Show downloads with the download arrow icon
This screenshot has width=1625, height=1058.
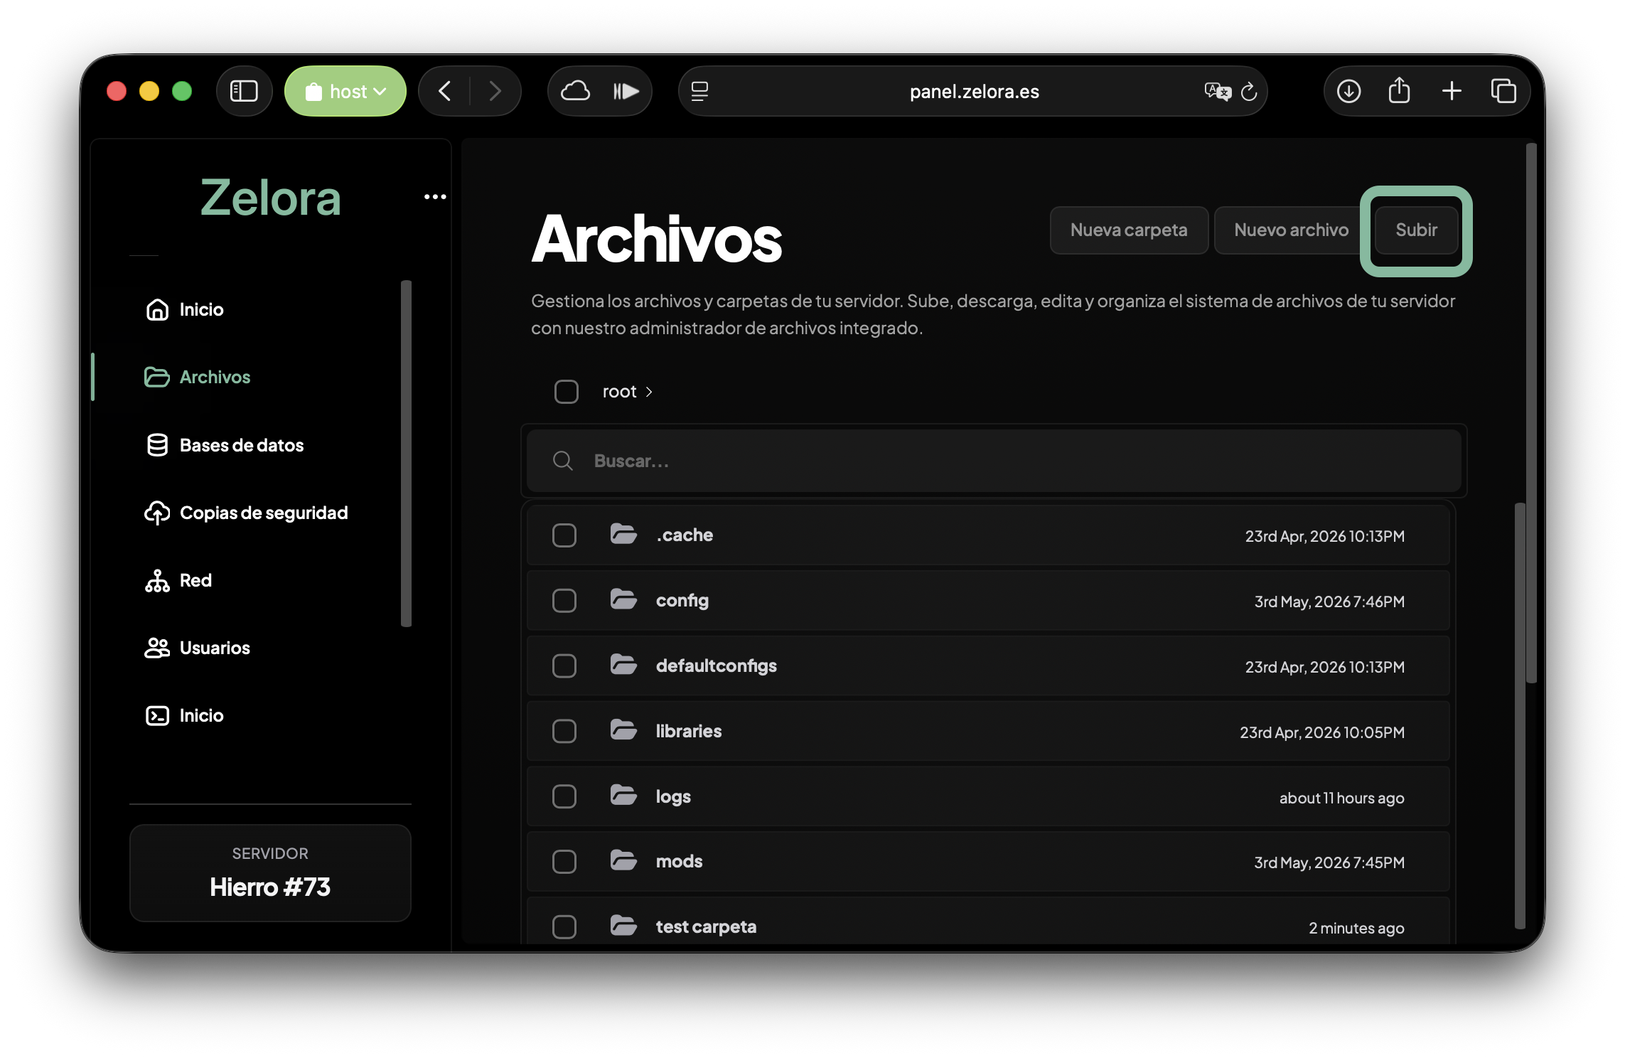tap(1348, 91)
